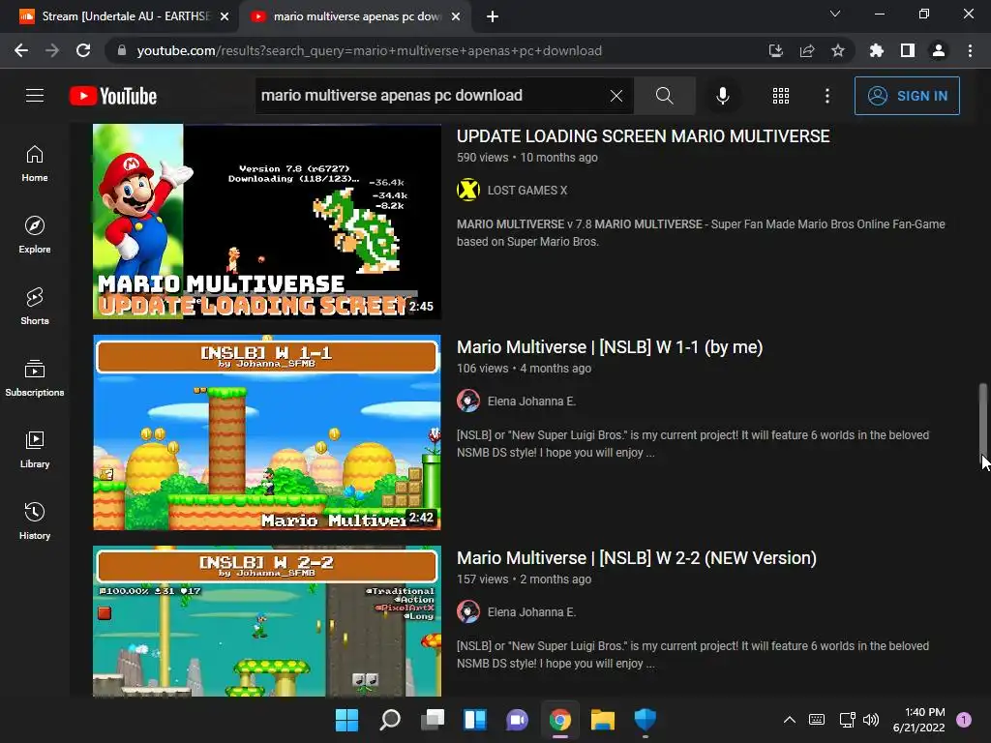Open the Chrome three-dot menu

pyautogui.click(x=970, y=50)
